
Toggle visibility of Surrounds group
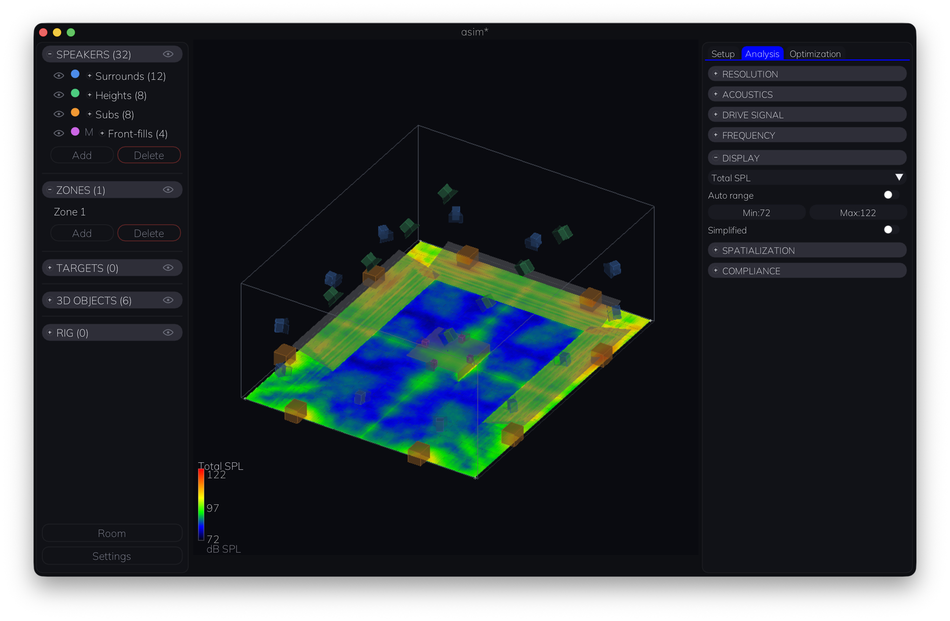click(x=59, y=76)
